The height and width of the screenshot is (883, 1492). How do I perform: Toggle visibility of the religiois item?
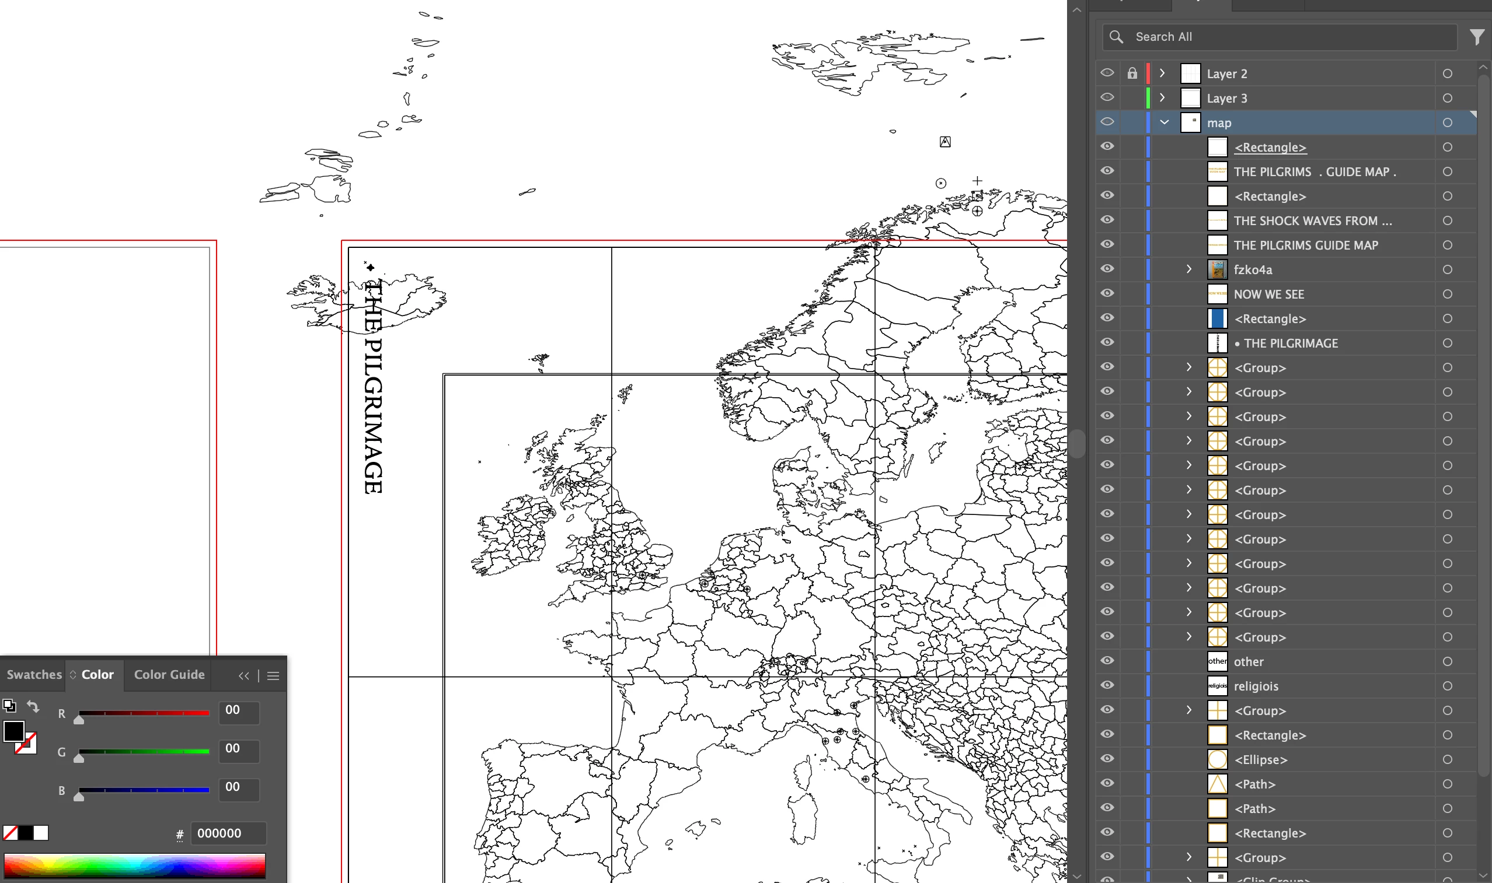click(1107, 685)
